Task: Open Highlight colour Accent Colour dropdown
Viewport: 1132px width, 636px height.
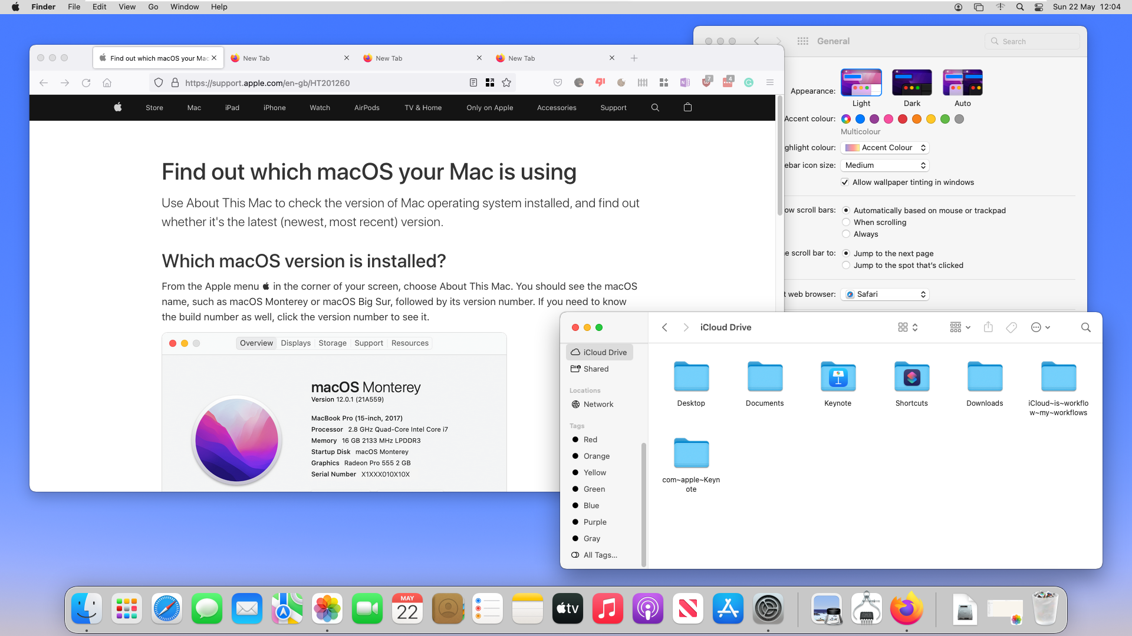Action: pyautogui.click(x=885, y=148)
